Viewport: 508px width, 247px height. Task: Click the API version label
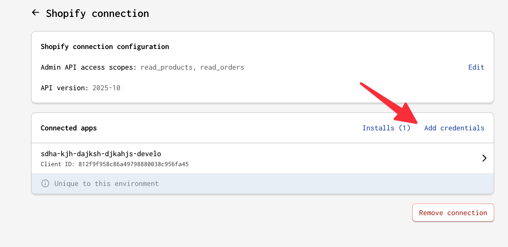(65, 88)
